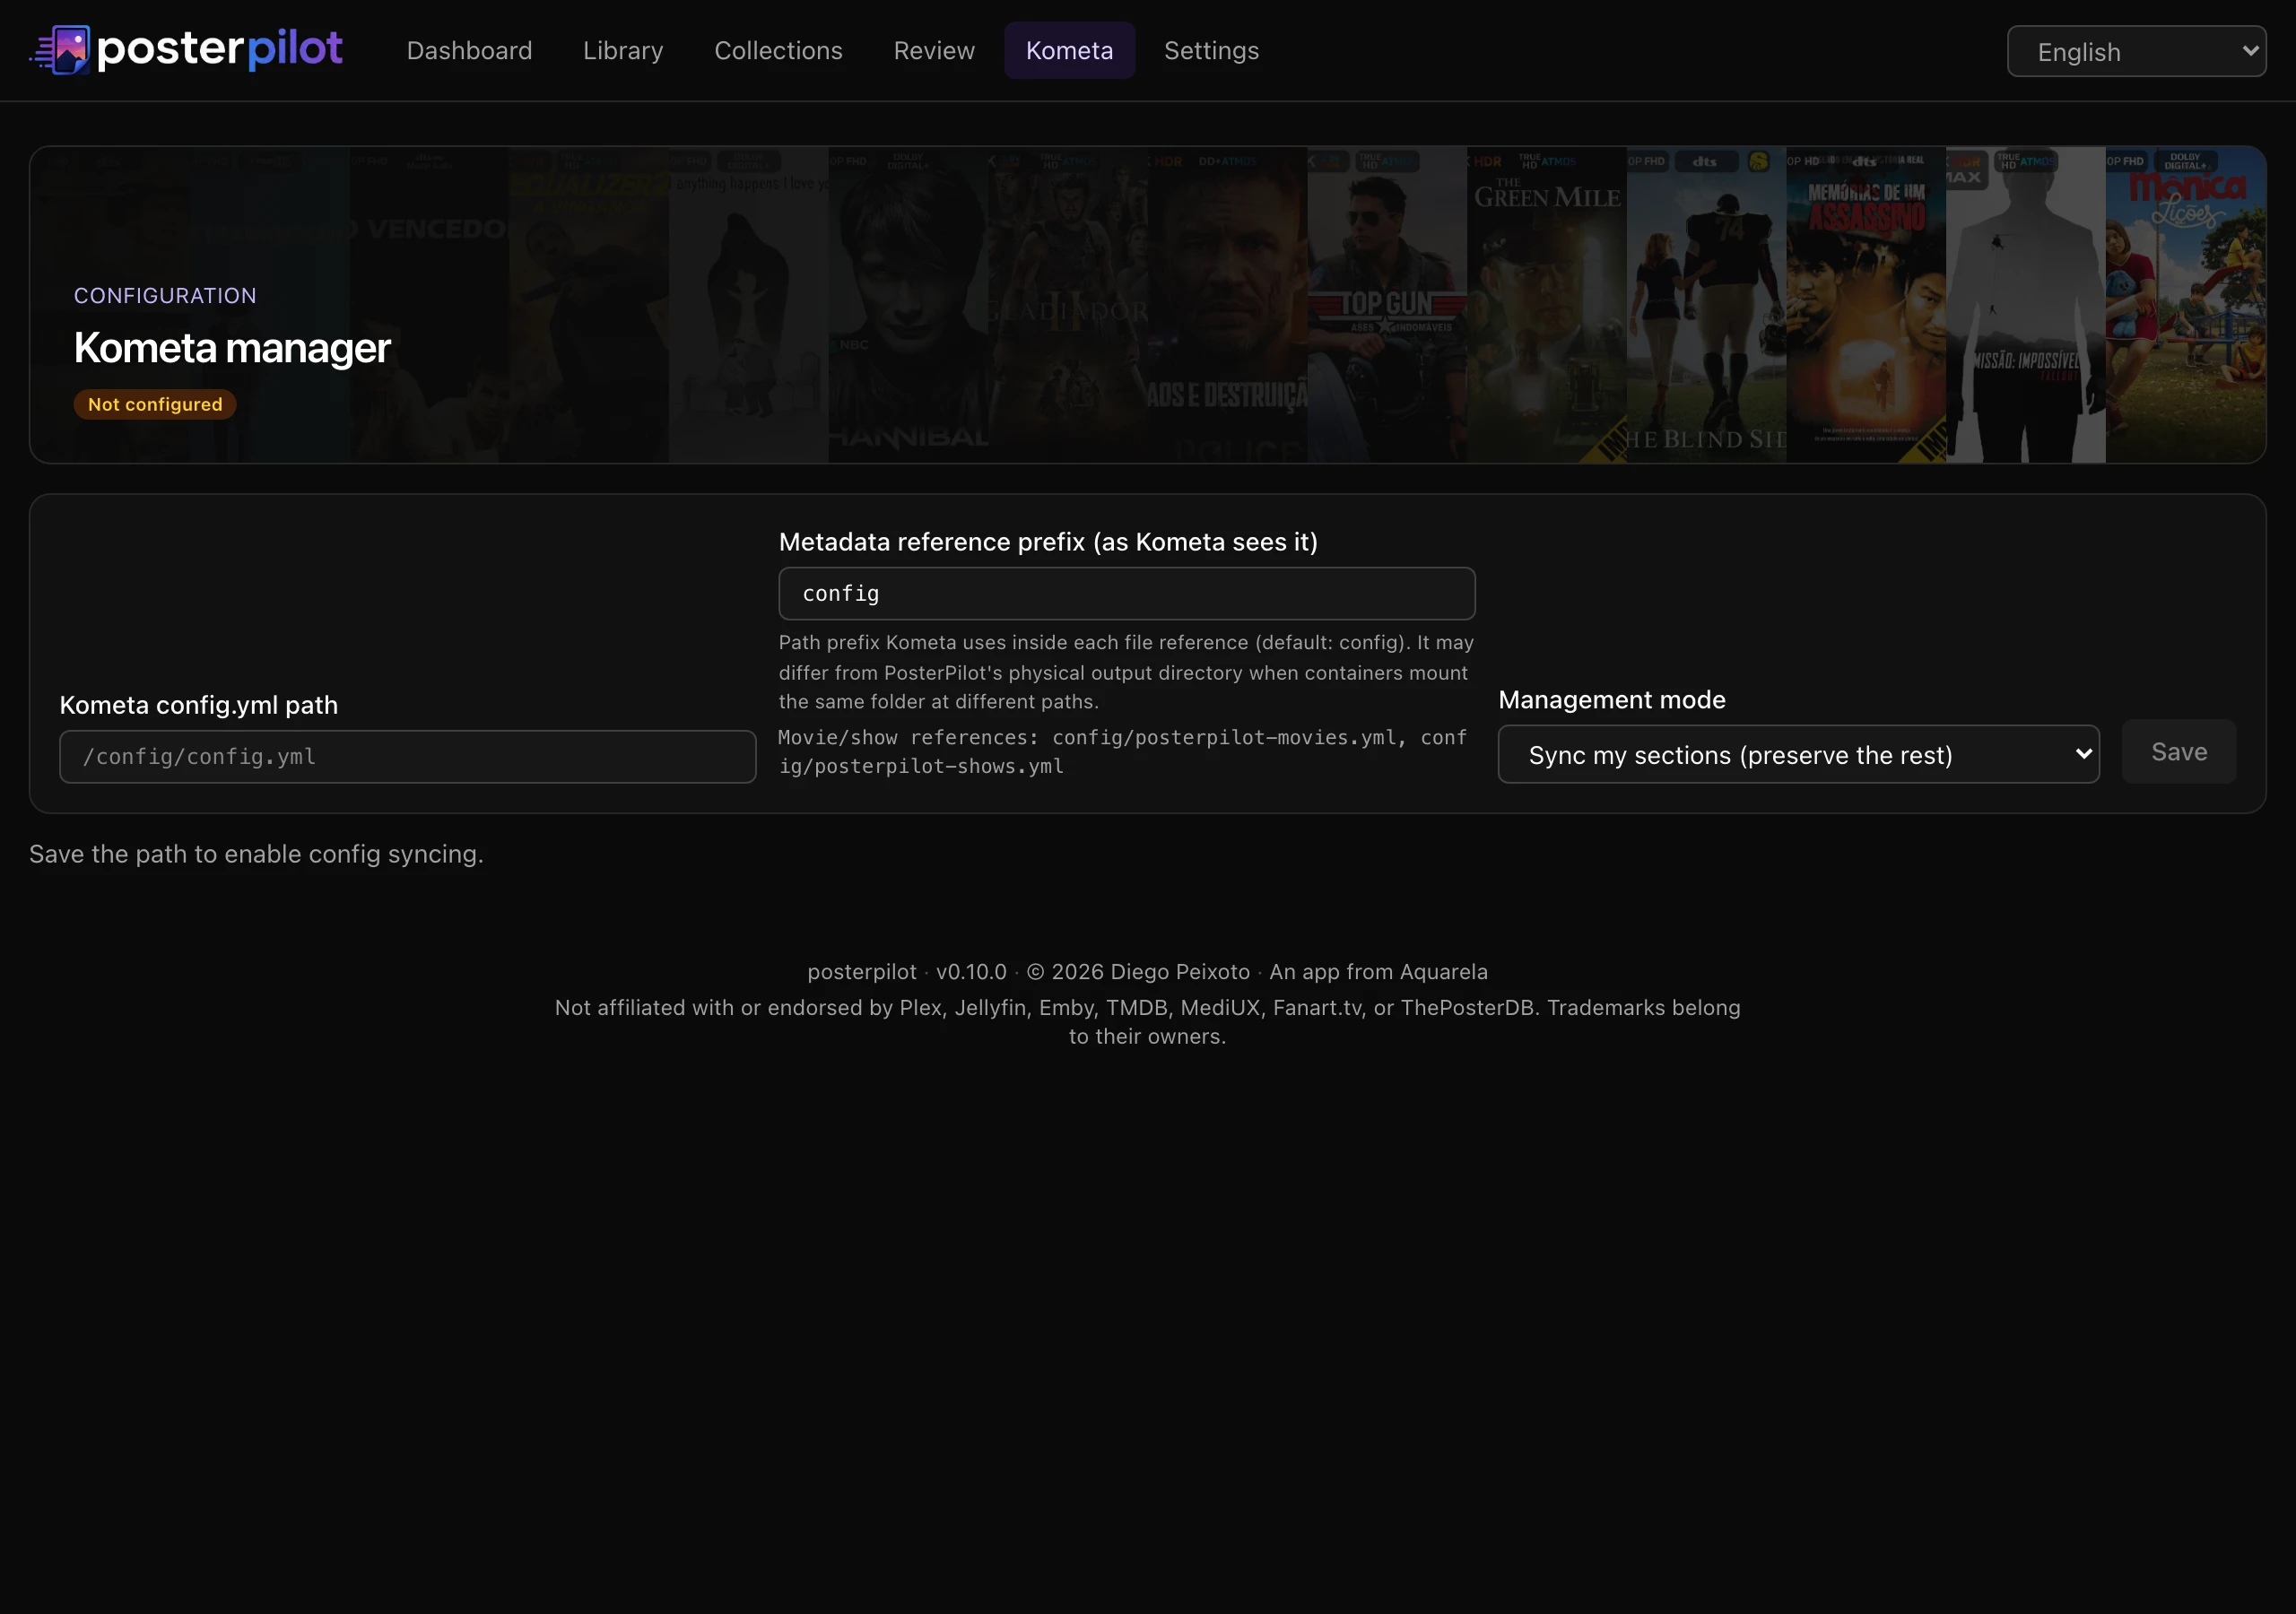Go to the Library tab
2296x1614 pixels.
[x=623, y=50]
